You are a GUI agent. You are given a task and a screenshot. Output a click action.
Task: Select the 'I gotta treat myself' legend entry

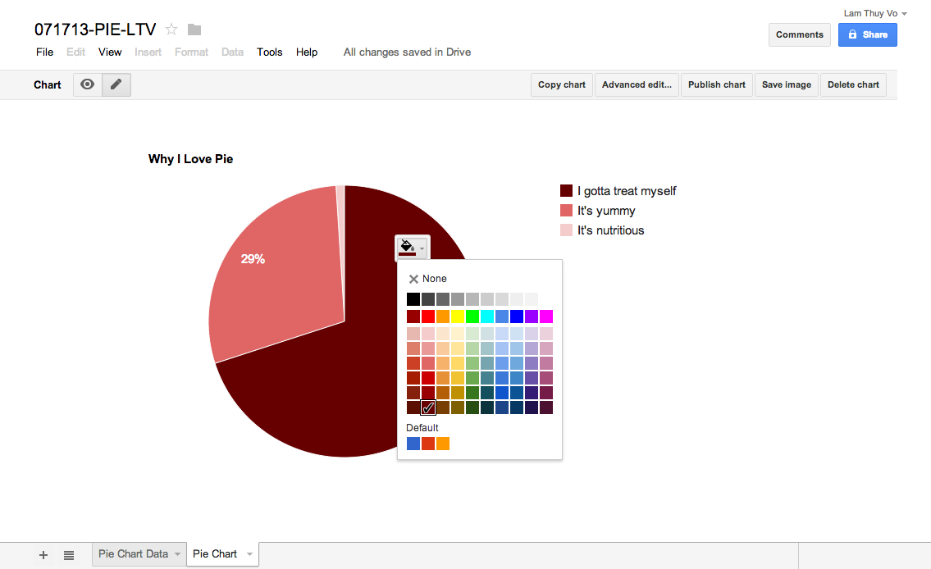(x=618, y=191)
